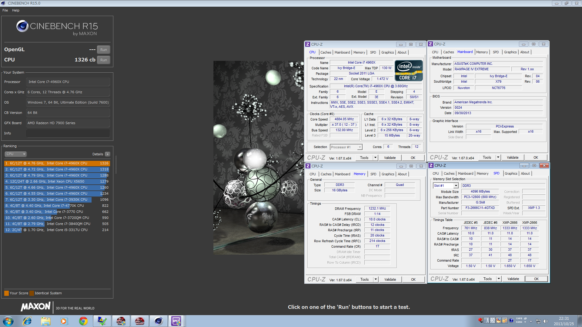Open the File menu
This screenshot has width=582, height=327.
(x=5, y=10)
